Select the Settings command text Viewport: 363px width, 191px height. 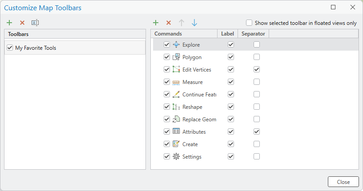pyautogui.click(x=192, y=157)
